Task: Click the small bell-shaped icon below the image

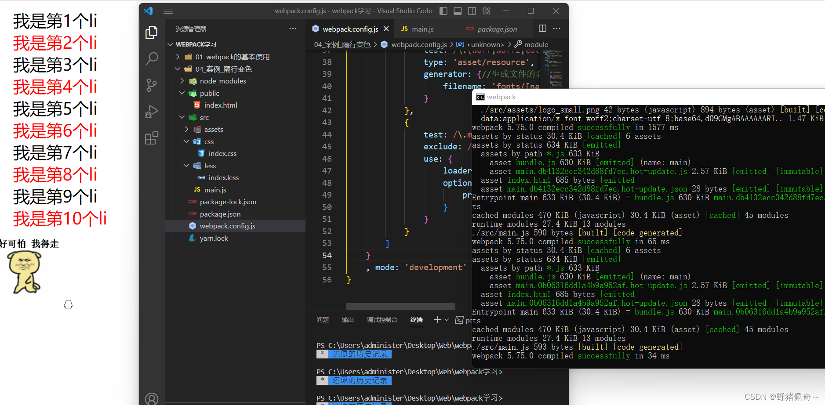Action: (x=68, y=304)
